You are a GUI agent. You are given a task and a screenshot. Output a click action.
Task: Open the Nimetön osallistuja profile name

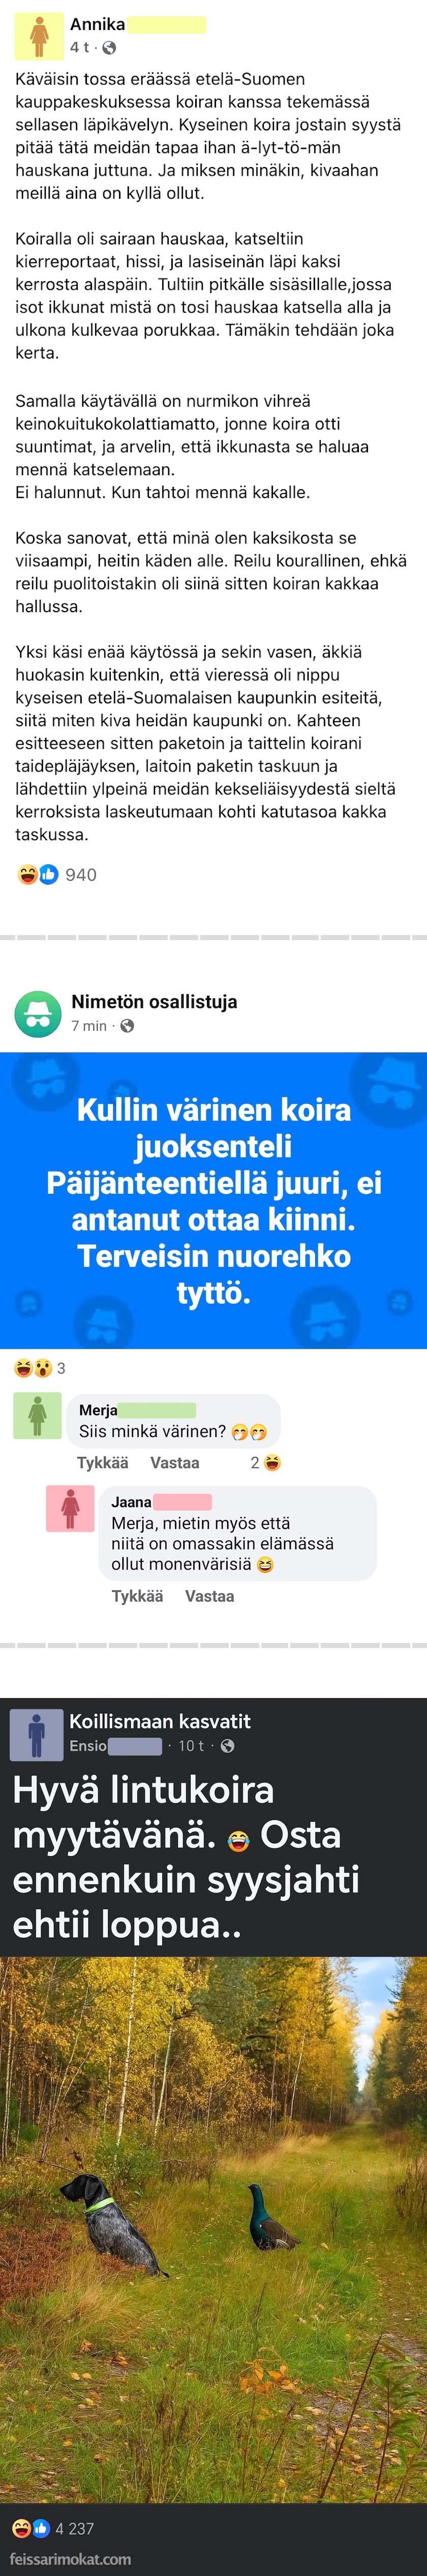[x=155, y=1001]
